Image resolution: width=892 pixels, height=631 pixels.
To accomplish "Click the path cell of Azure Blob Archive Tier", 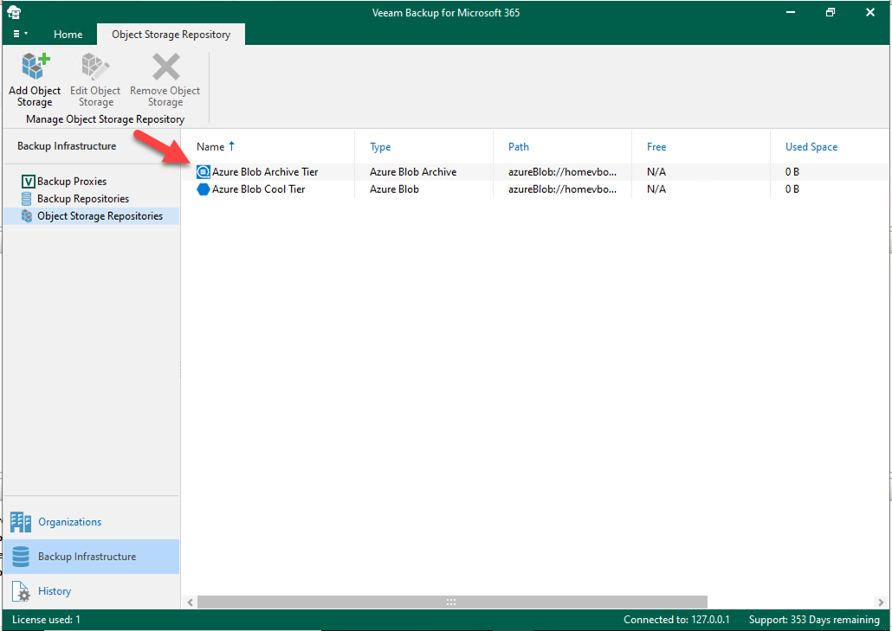I will [x=562, y=171].
